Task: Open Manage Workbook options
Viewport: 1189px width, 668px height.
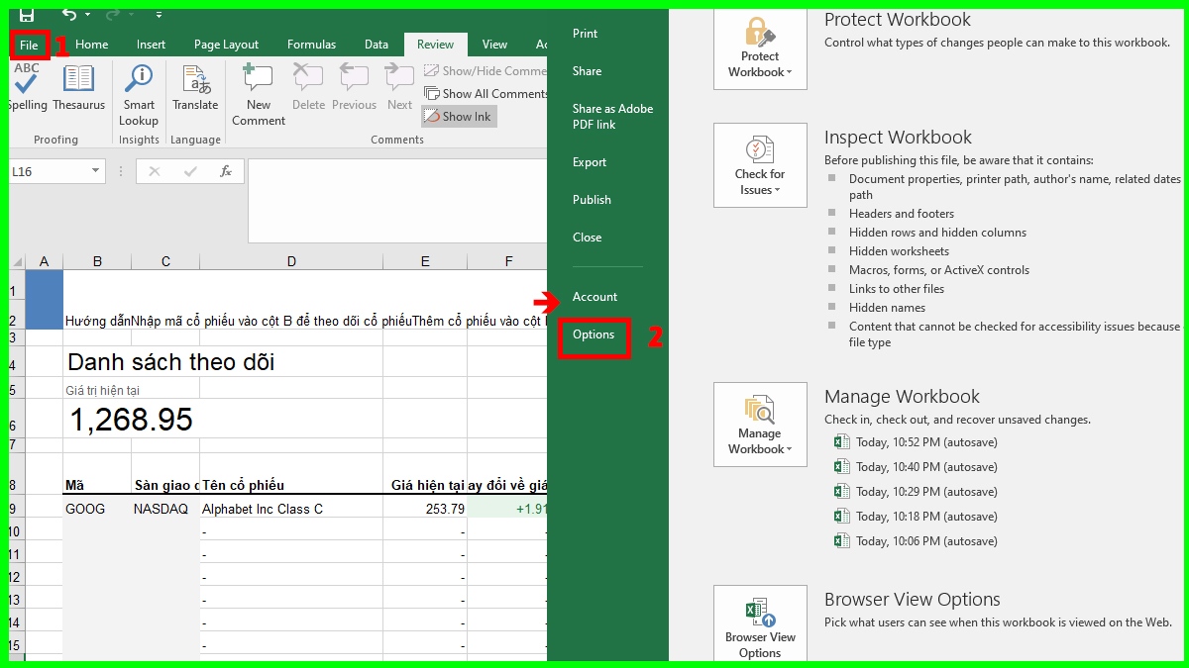Action: (759, 424)
